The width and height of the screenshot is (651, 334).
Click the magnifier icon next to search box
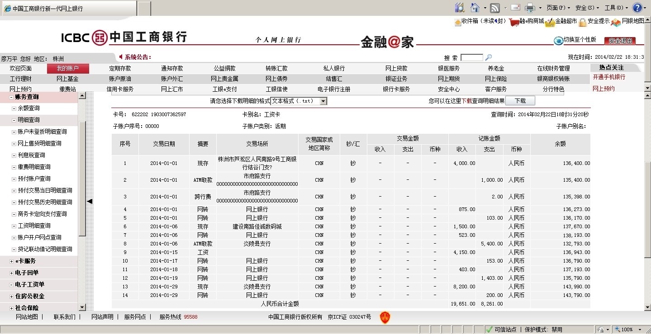click(488, 57)
